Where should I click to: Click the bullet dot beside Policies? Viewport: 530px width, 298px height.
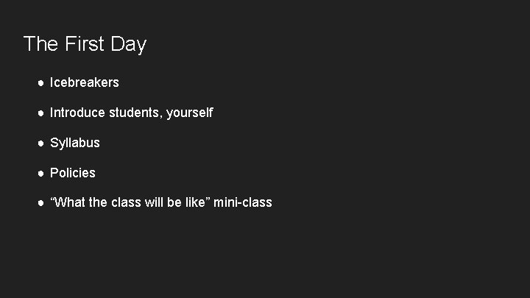[x=41, y=174]
